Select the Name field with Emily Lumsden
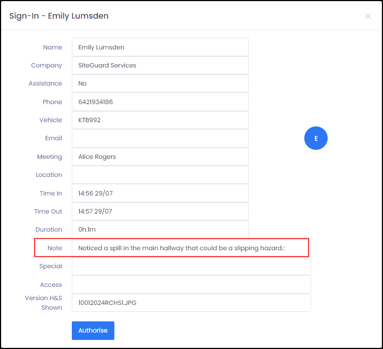 coord(160,47)
